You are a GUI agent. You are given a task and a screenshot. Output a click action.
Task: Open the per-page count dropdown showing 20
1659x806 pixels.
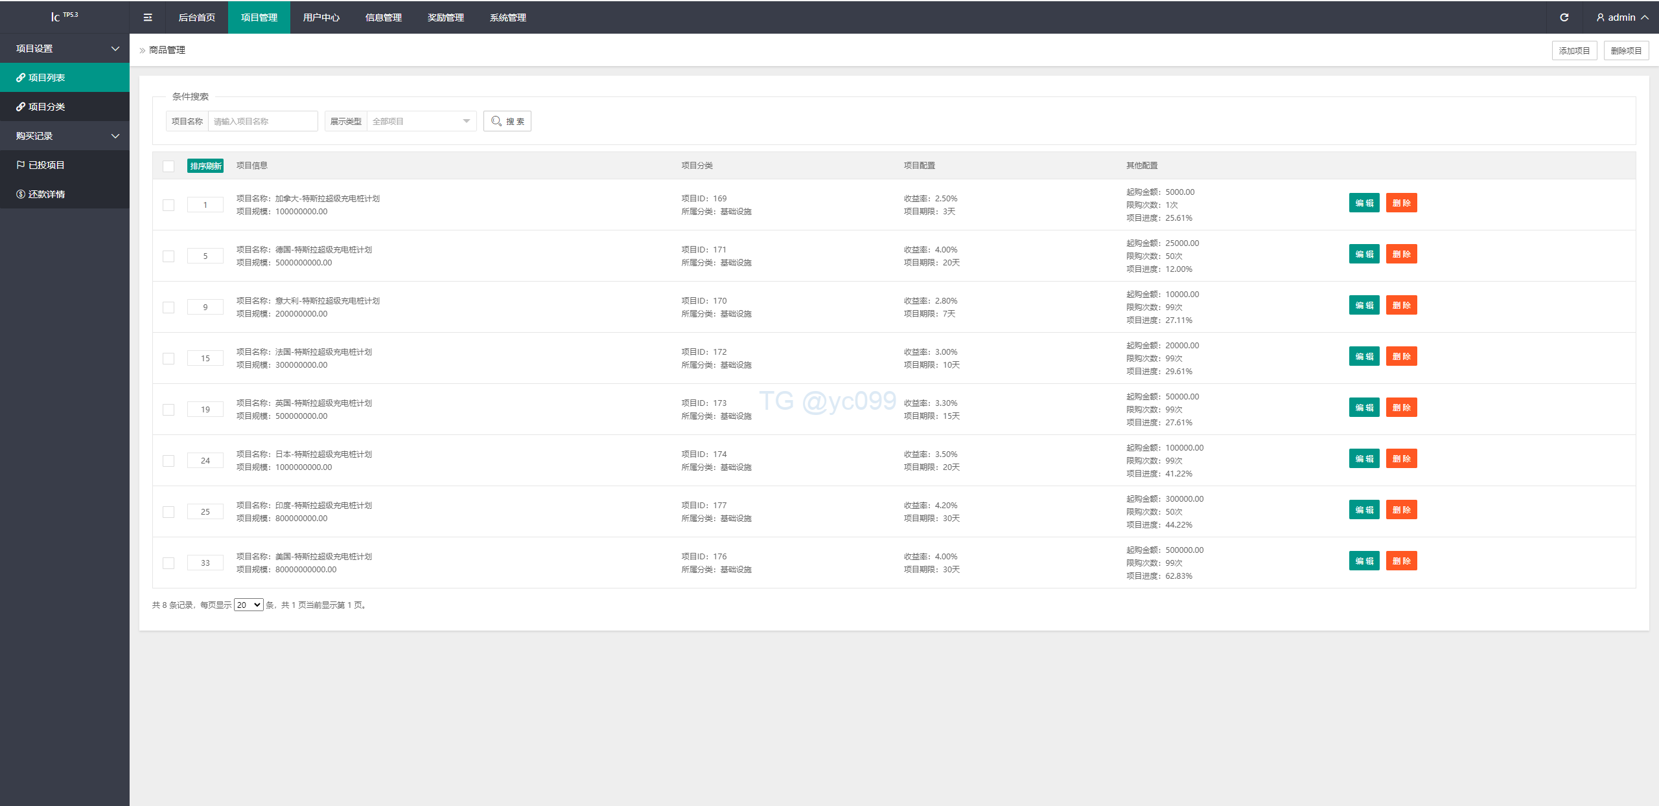[248, 605]
